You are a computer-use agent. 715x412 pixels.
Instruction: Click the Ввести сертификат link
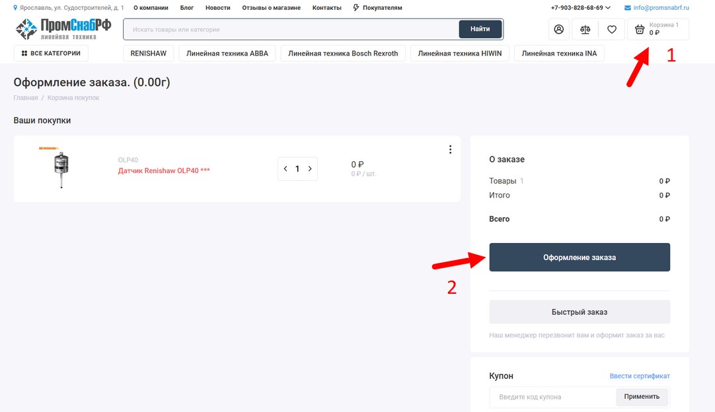point(640,376)
